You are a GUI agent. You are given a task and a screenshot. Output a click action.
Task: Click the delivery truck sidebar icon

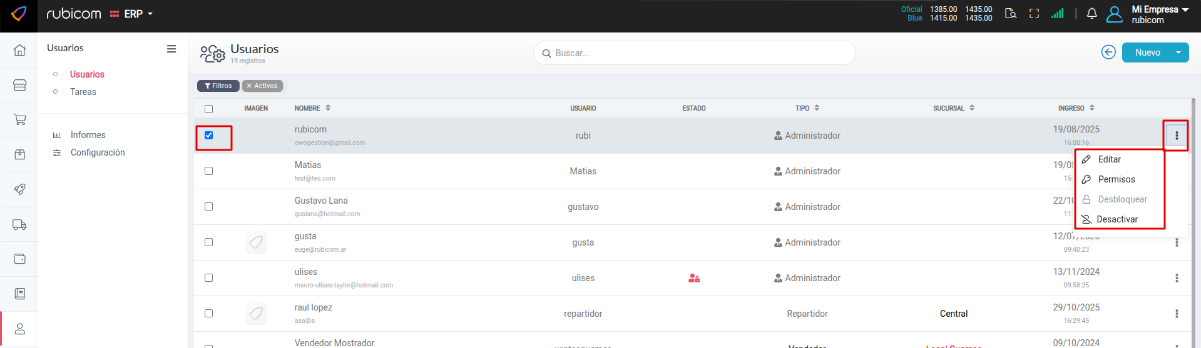(x=19, y=224)
